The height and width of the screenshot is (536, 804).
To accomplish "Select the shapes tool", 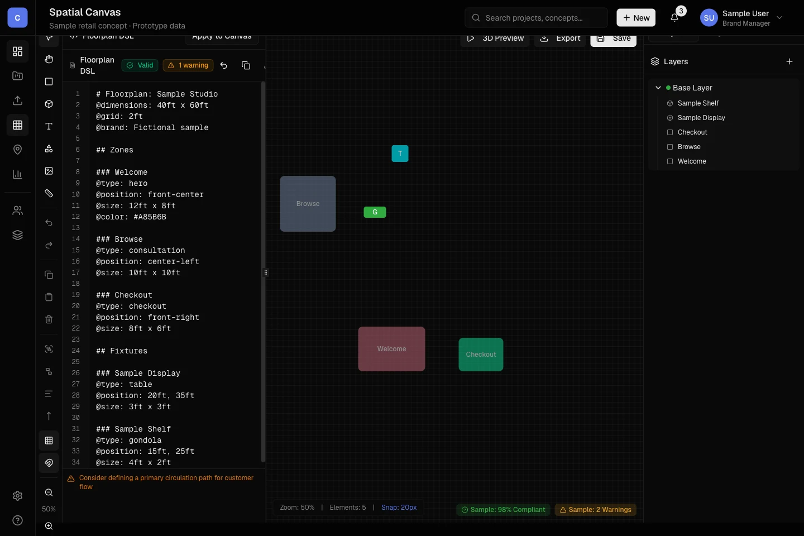I will (x=49, y=149).
